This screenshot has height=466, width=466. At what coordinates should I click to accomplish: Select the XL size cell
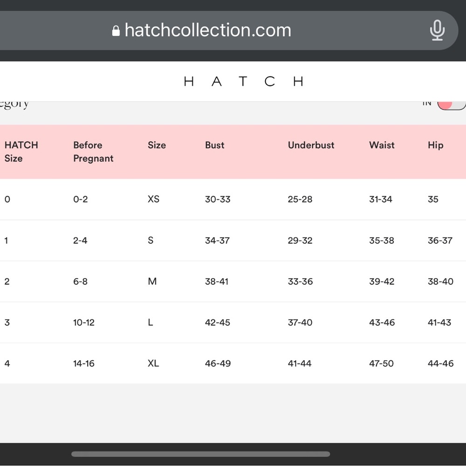click(x=153, y=363)
